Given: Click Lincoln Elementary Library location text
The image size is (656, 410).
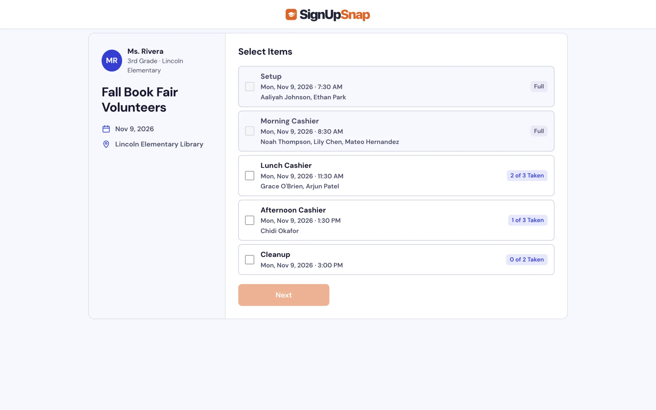Looking at the screenshot, I should tap(159, 144).
